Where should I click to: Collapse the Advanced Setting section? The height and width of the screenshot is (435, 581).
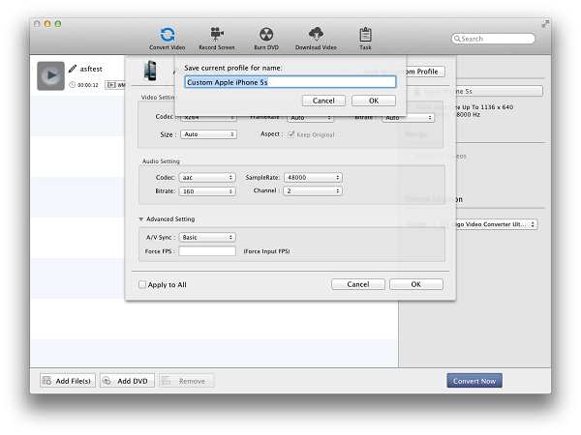140,219
